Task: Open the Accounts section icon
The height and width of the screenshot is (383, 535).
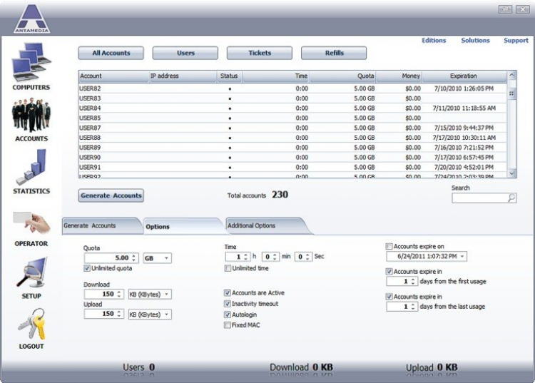Action: click(31, 114)
